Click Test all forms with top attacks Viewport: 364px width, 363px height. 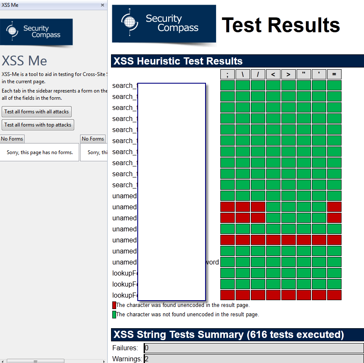pyautogui.click(x=38, y=125)
